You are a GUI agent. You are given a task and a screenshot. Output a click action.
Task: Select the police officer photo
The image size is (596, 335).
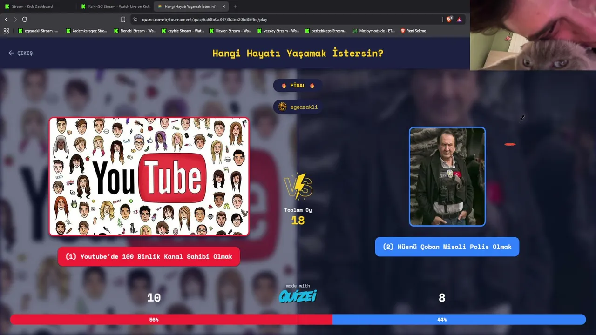tap(447, 176)
